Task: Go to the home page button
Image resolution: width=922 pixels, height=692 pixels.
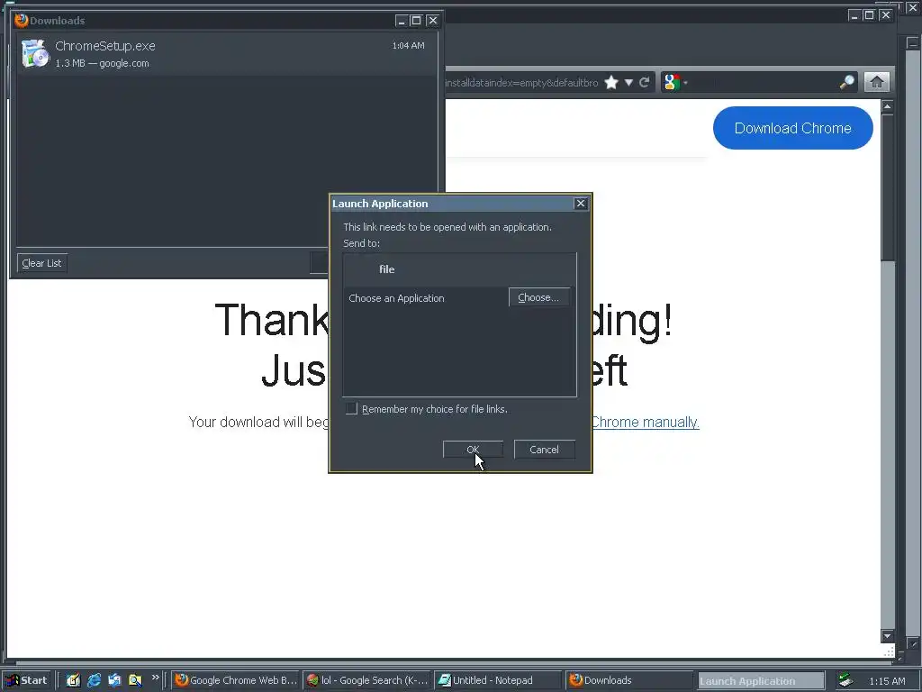Action: point(877,82)
